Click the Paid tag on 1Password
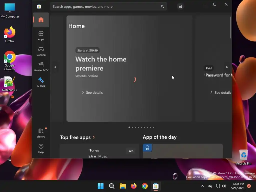This screenshot has height=192, width=256. (209, 68)
